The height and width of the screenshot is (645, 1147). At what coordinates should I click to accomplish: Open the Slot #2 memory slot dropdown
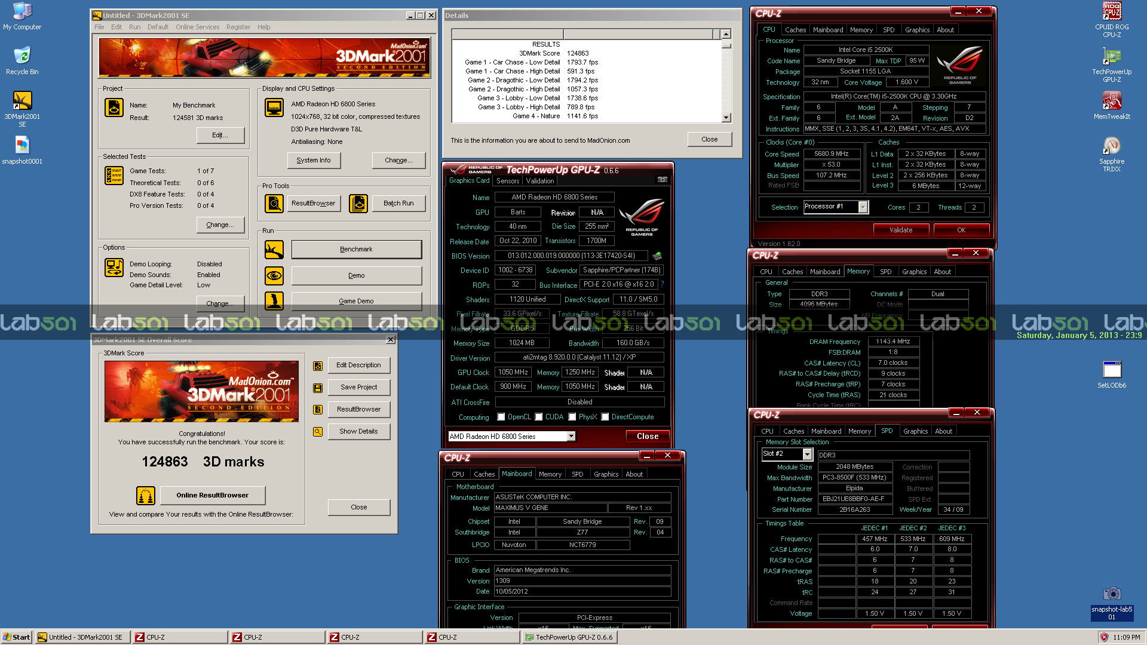[x=806, y=454]
